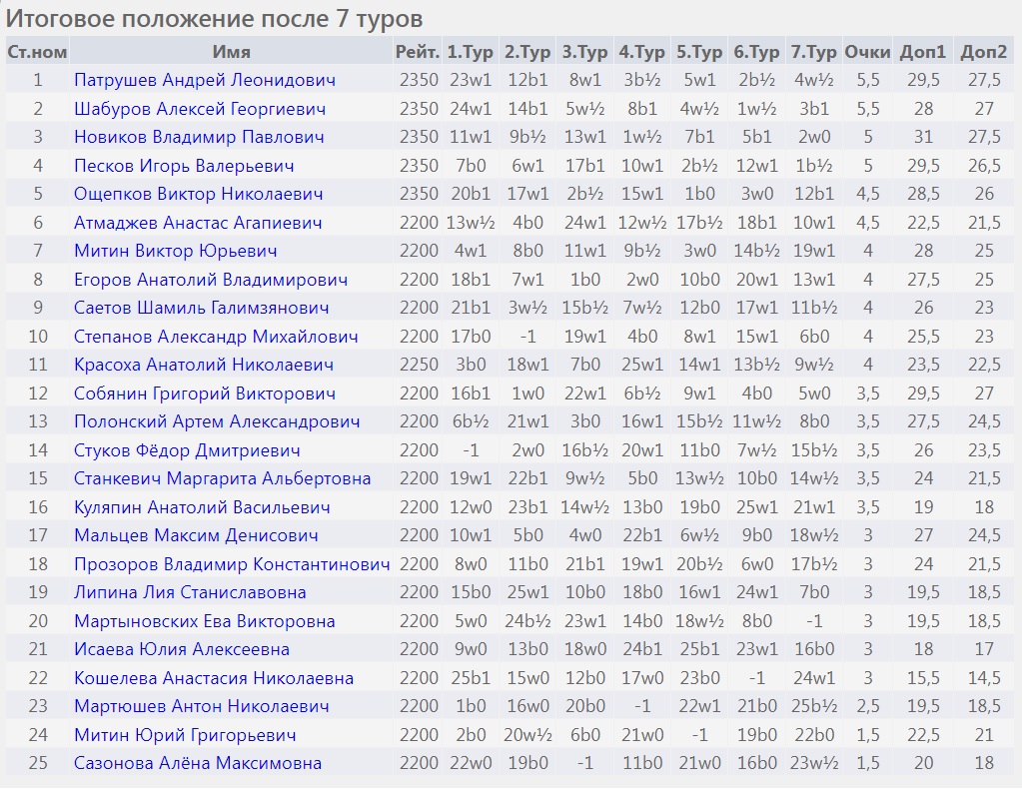Open player Станкевич Маргарита Альбертовна
The height and width of the screenshot is (790, 1022).
(222, 478)
